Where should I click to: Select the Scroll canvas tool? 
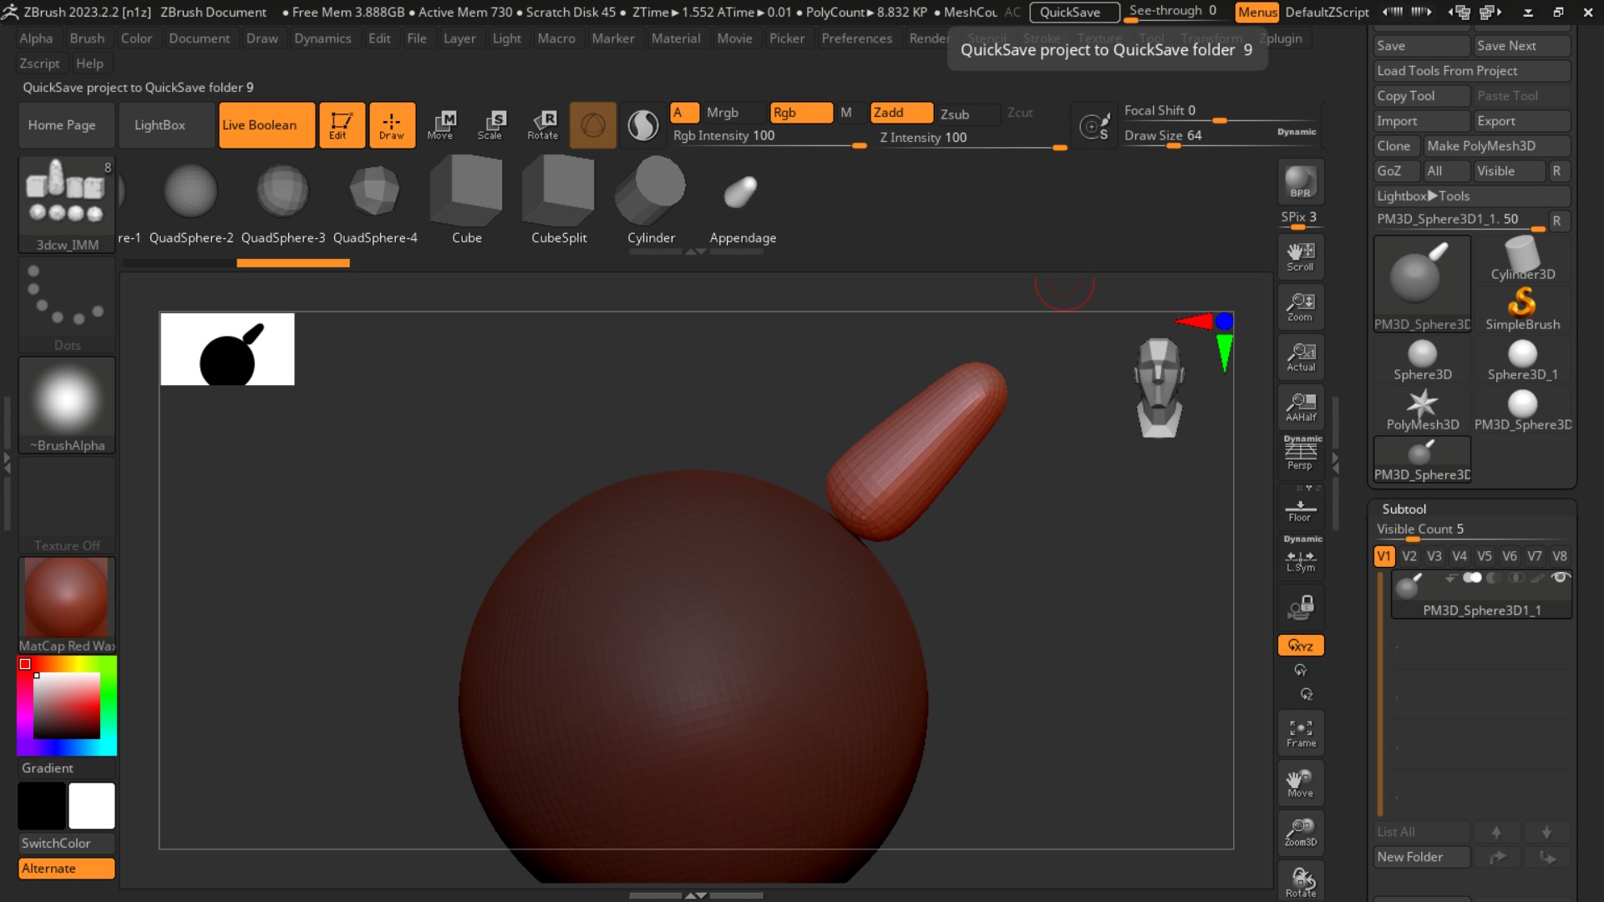tap(1300, 256)
